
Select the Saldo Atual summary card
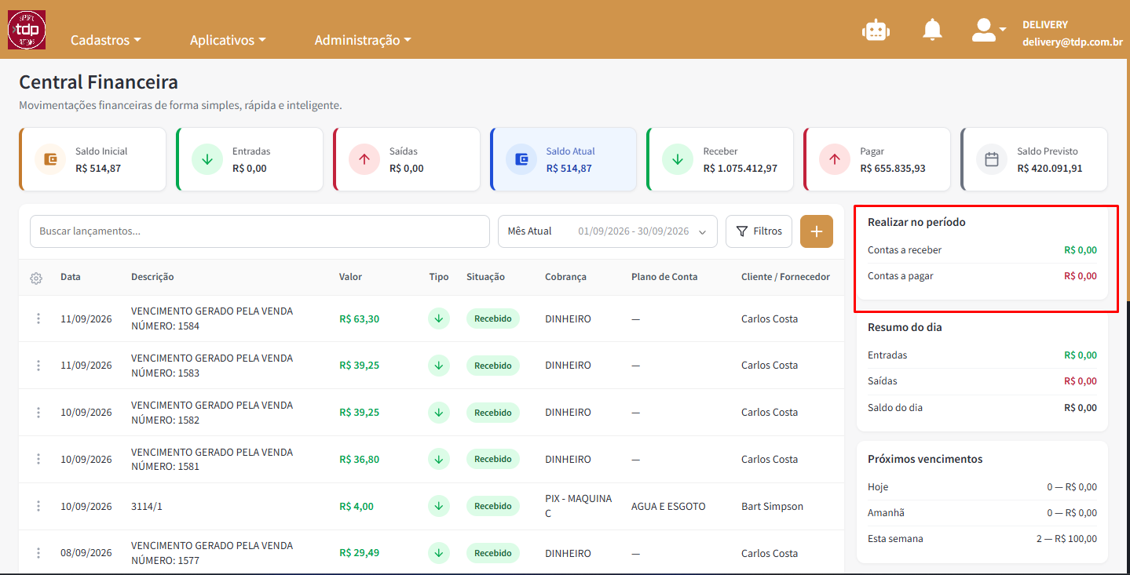pyautogui.click(x=563, y=159)
